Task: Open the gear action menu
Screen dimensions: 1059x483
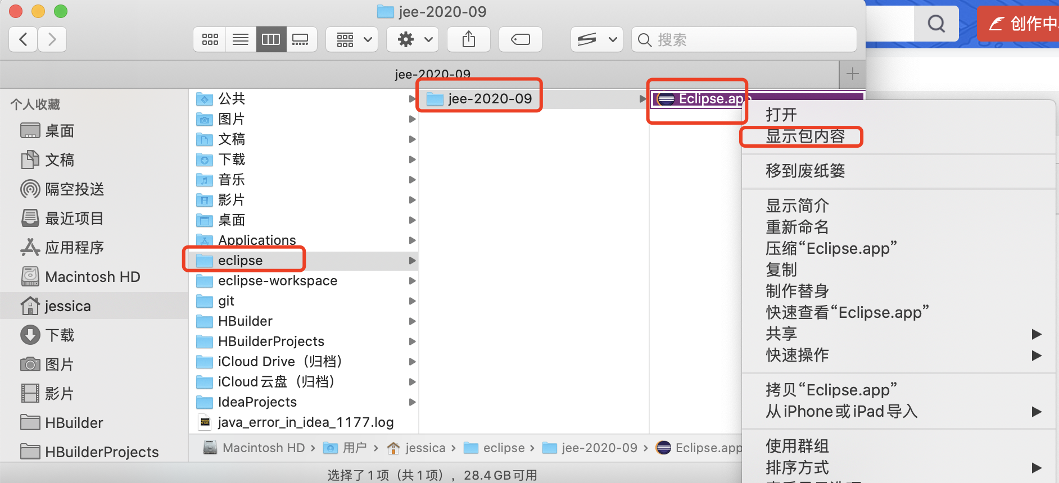Action: pos(413,39)
